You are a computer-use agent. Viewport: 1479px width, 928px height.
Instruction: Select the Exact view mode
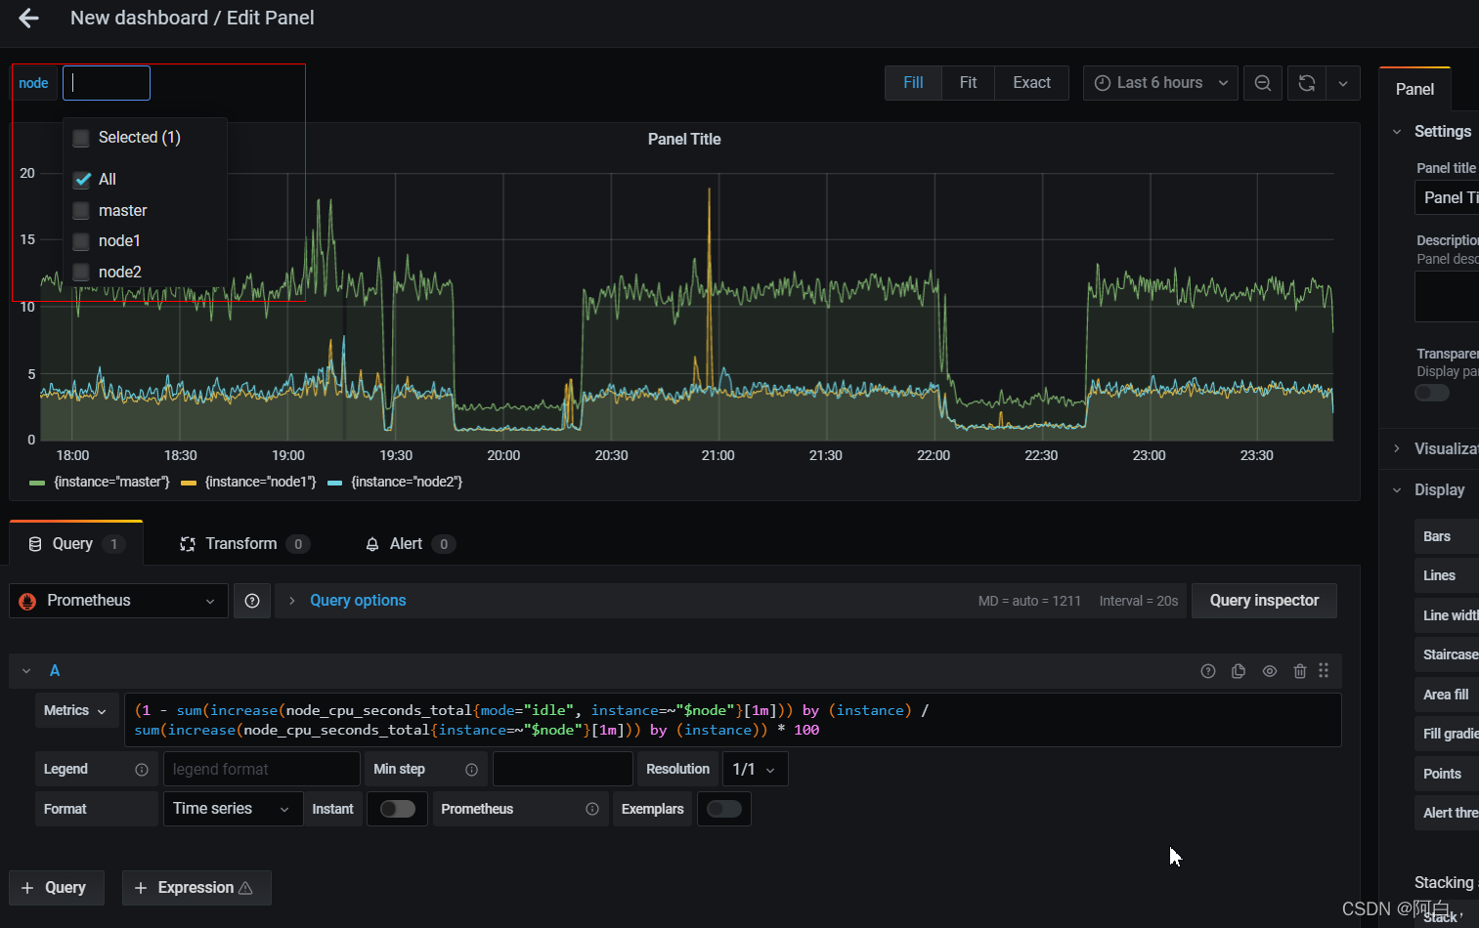point(1031,83)
